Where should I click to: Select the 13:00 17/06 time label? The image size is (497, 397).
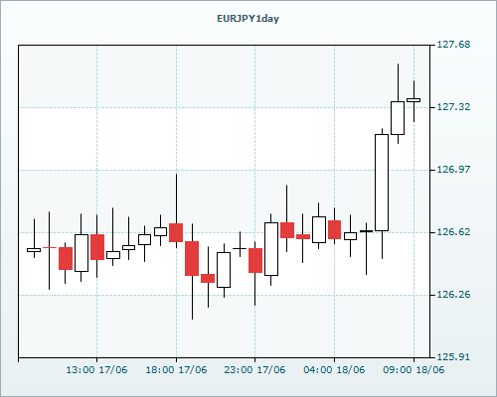pyautogui.click(x=96, y=370)
